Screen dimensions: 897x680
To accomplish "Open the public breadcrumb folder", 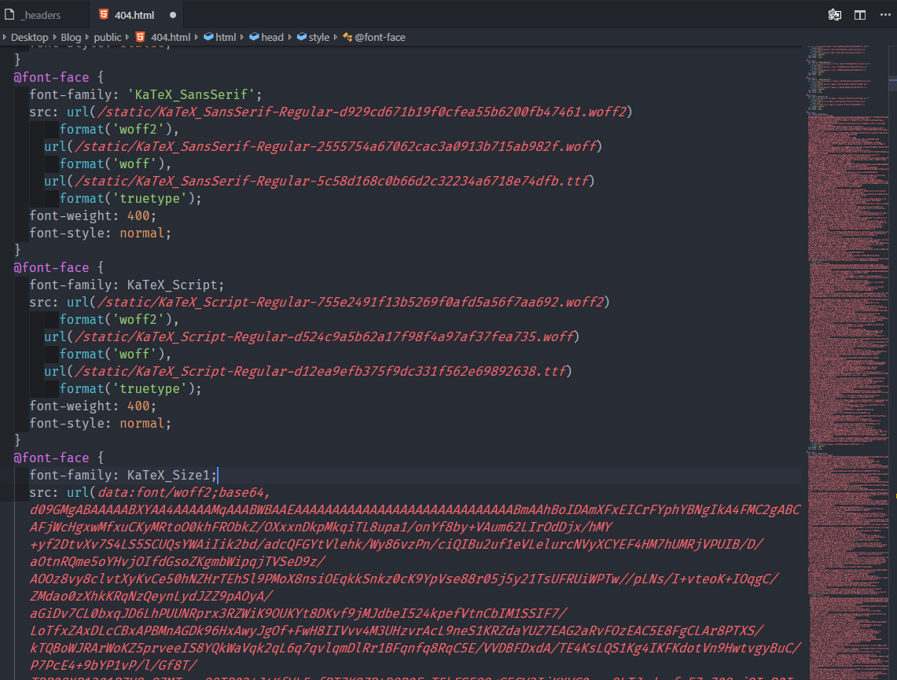I will click(108, 37).
